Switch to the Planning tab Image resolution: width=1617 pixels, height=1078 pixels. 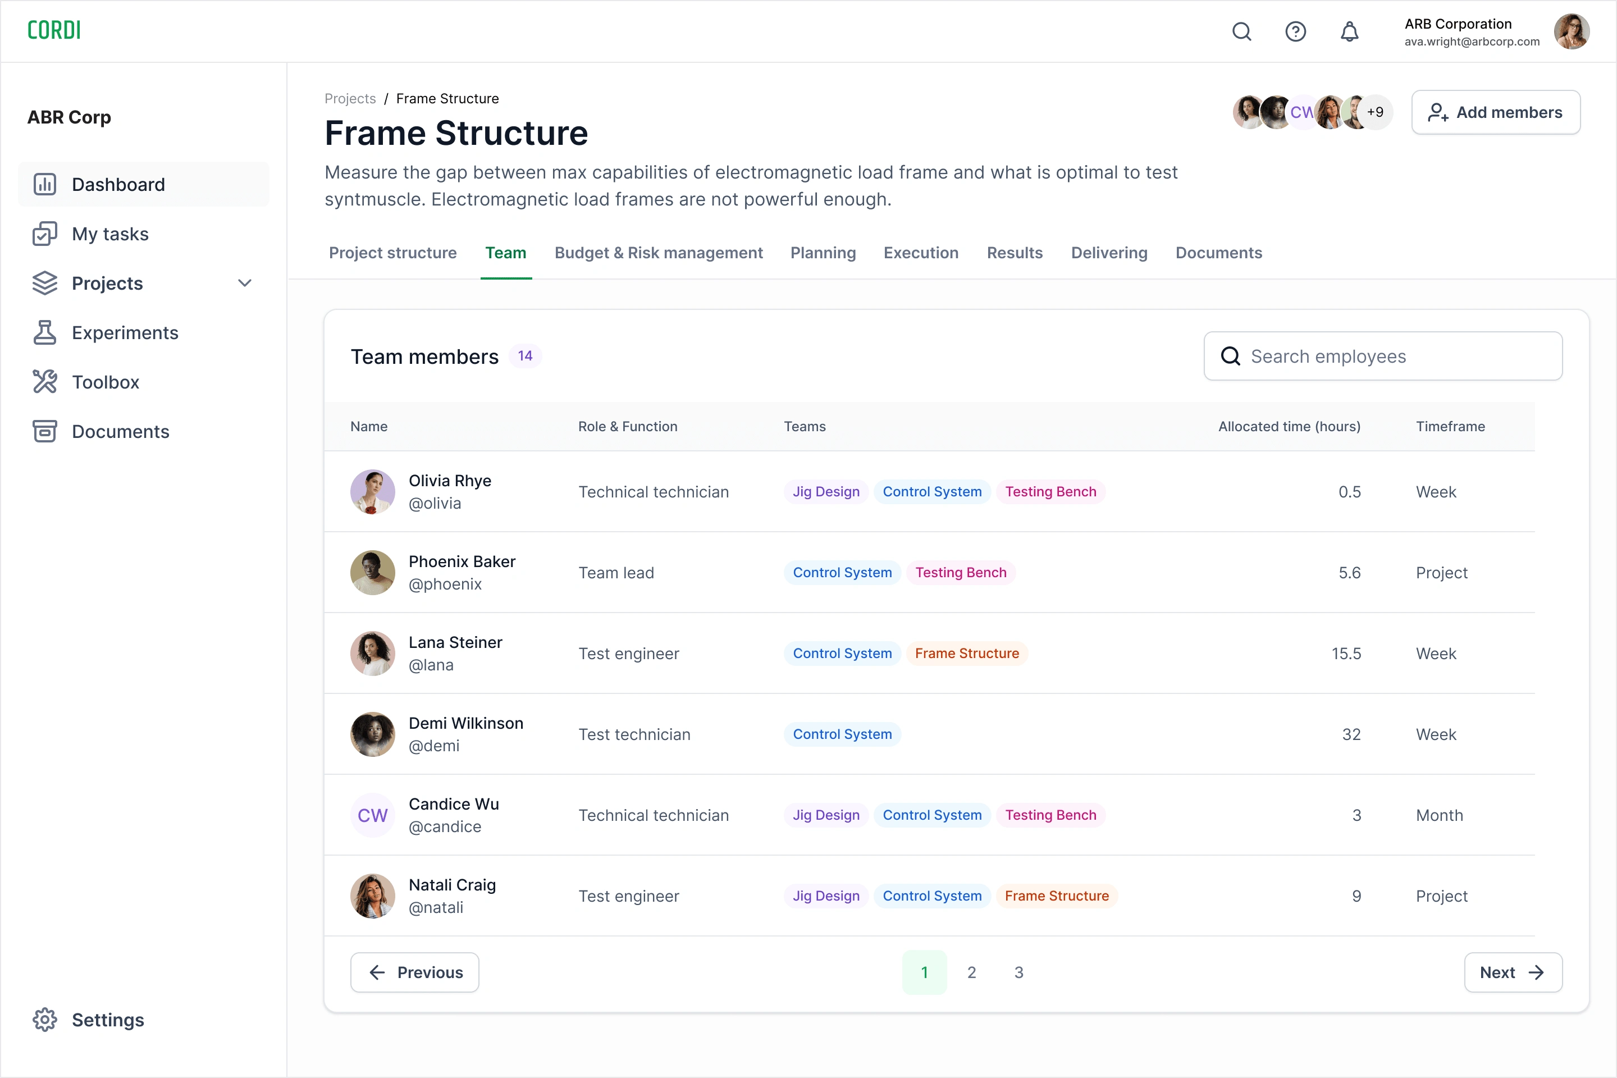[x=823, y=253]
